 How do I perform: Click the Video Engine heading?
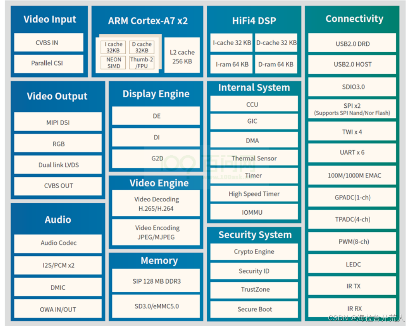point(159,183)
